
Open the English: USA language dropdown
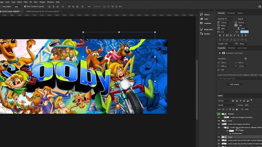coord(226,44)
